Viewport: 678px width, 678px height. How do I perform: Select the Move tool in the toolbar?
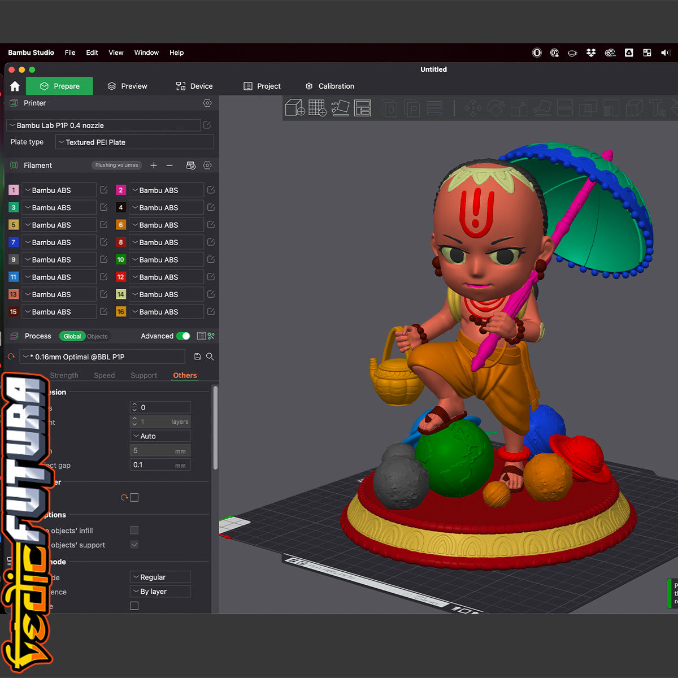(x=473, y=108)
